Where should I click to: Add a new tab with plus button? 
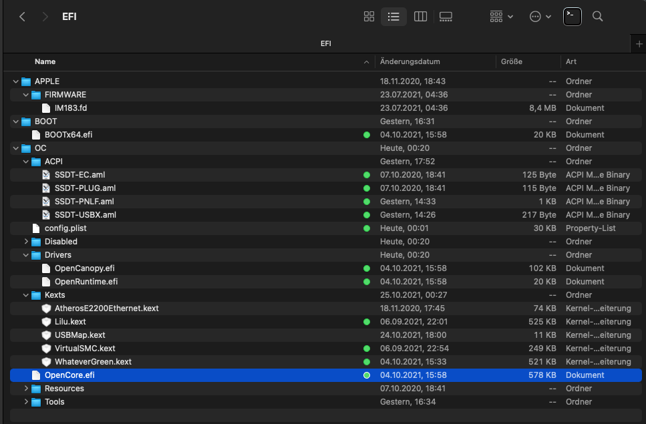pos(639,43)
